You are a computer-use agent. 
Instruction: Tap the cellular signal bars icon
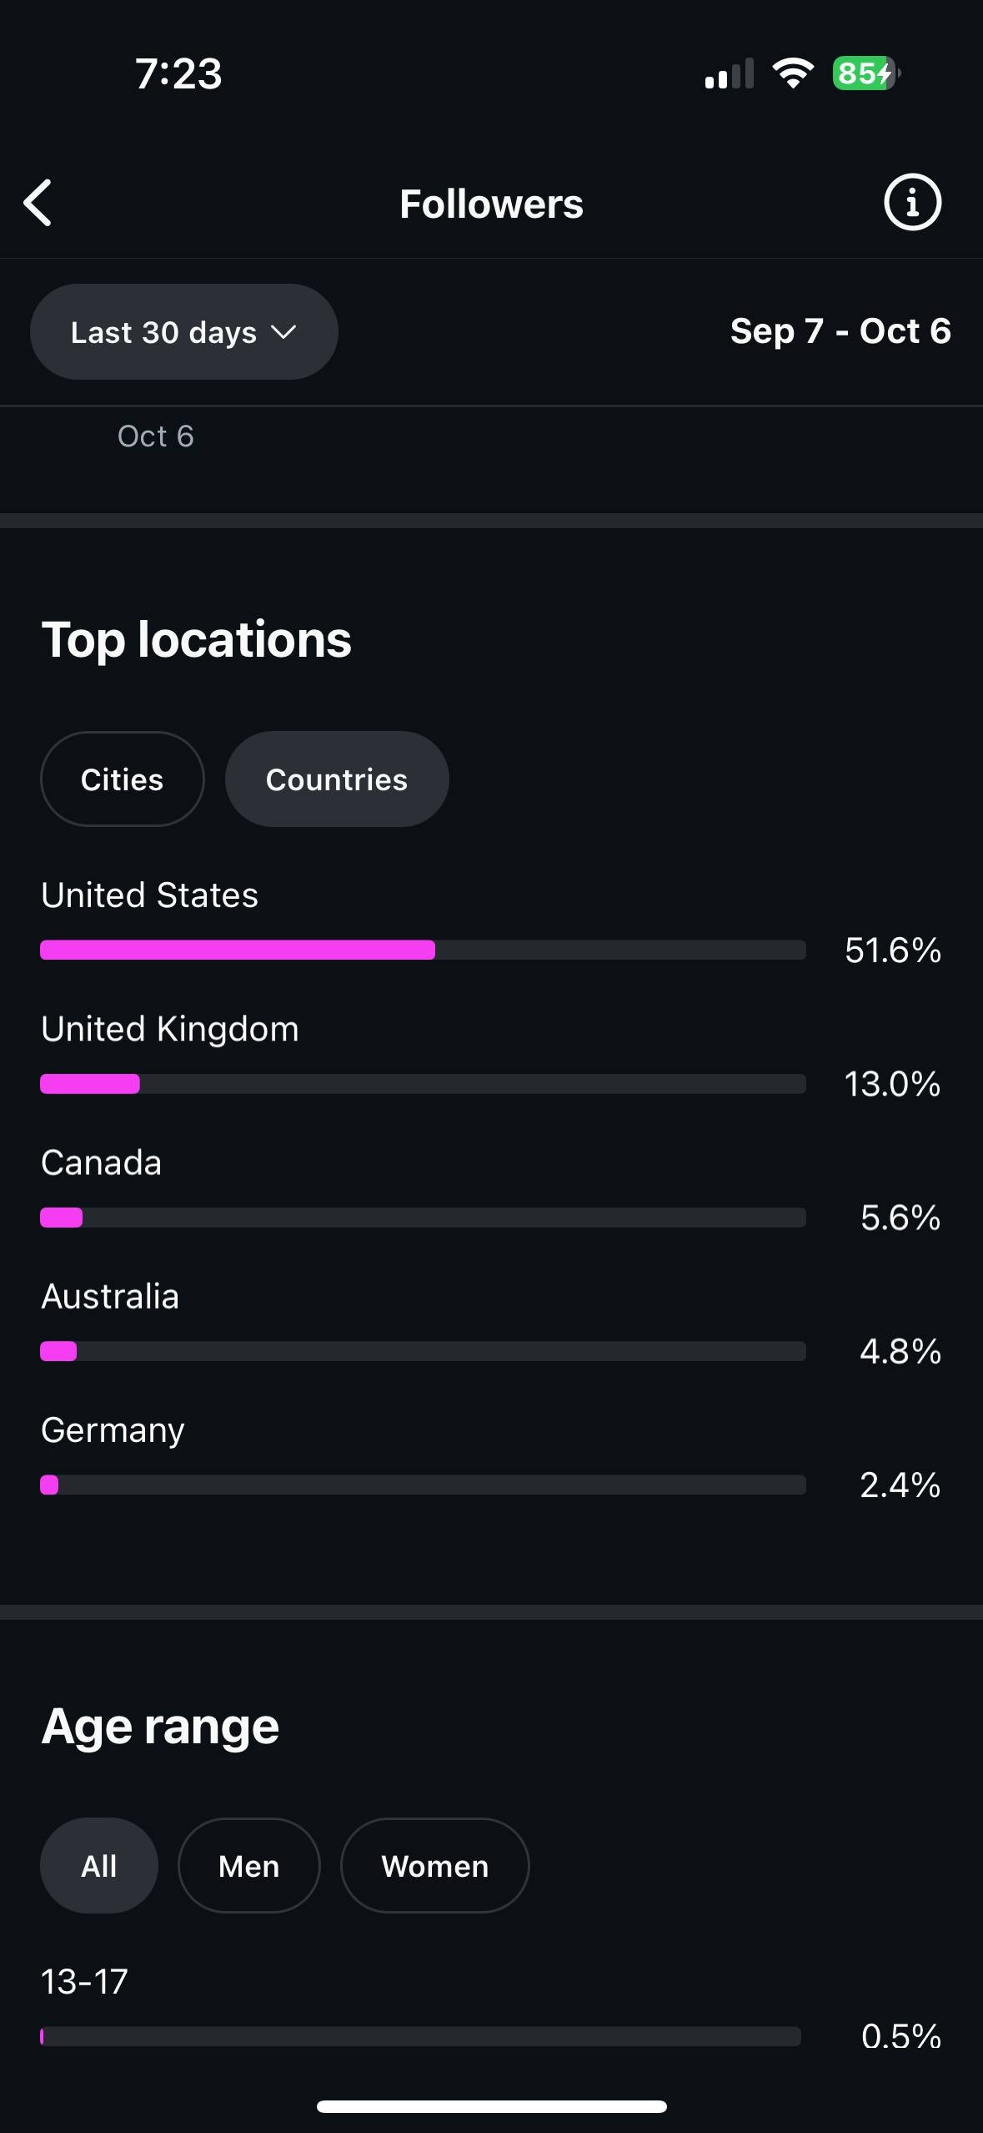[x=729, y=74]
